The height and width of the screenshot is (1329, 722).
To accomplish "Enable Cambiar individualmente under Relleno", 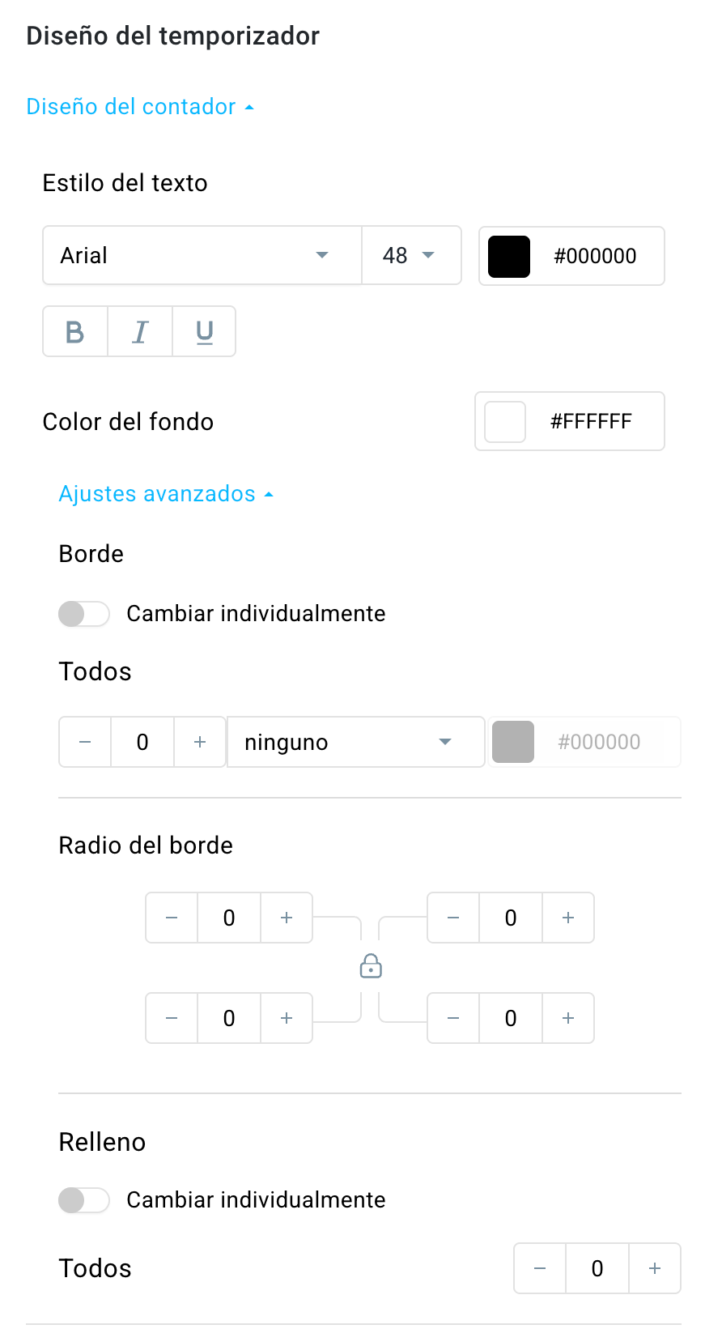I will (84, 1200).
